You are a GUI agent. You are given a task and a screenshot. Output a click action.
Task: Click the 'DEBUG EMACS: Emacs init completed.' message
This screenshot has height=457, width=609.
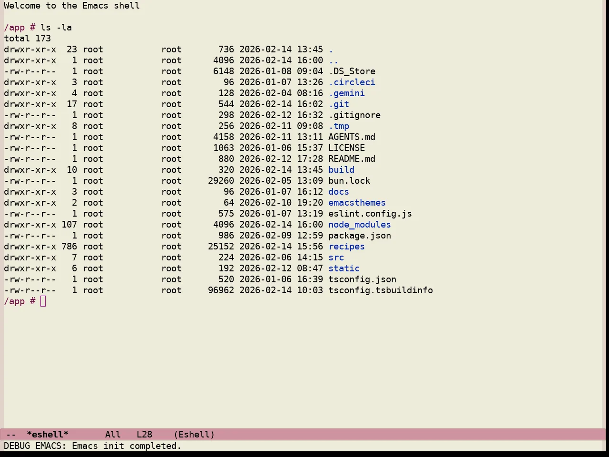(x=93, y=446)
